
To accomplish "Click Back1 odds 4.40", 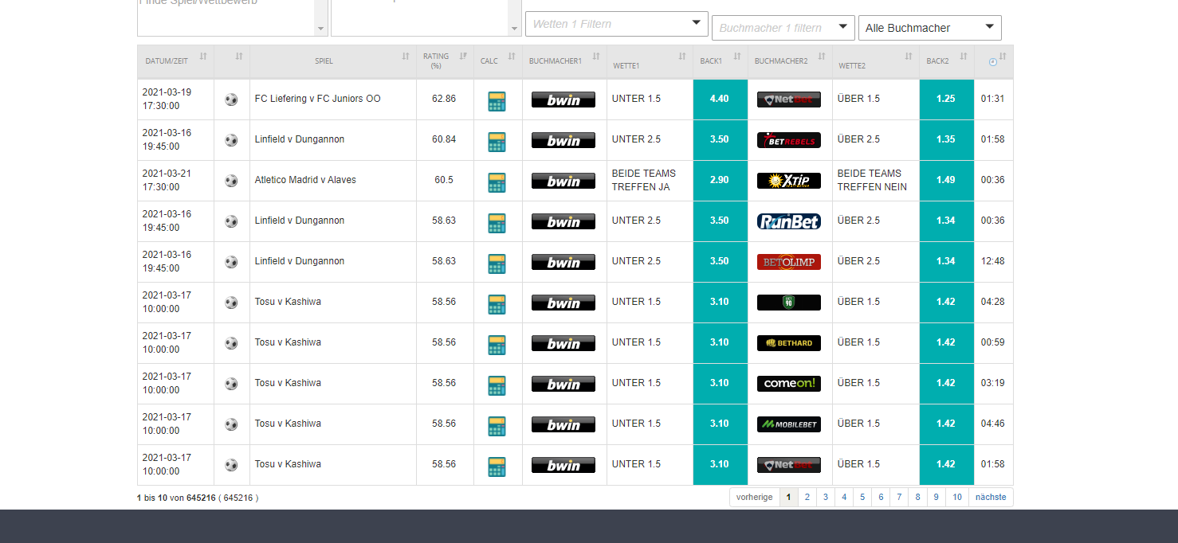I will pos(721,100).
